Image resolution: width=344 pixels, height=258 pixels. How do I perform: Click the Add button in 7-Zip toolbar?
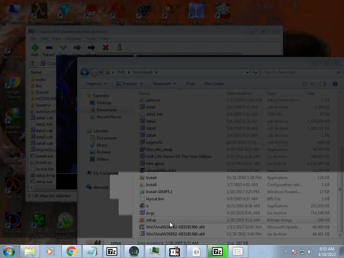35,50
